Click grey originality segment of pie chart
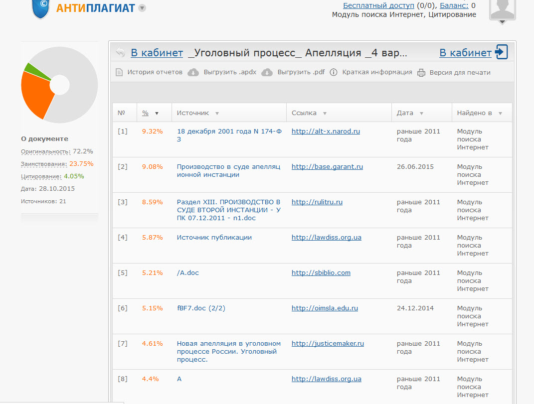534x404 pixels. (79, 85)
